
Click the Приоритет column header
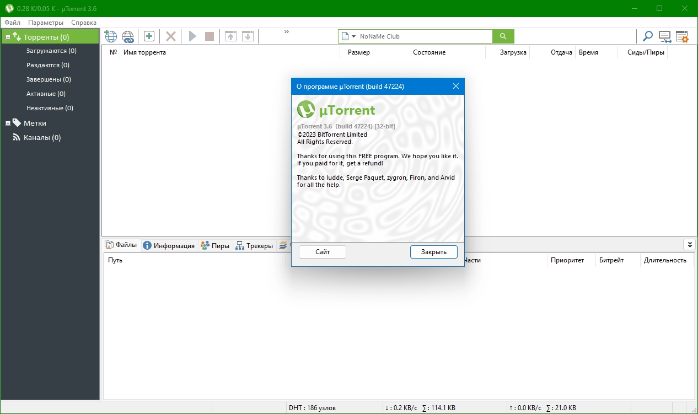coord(571,260)
